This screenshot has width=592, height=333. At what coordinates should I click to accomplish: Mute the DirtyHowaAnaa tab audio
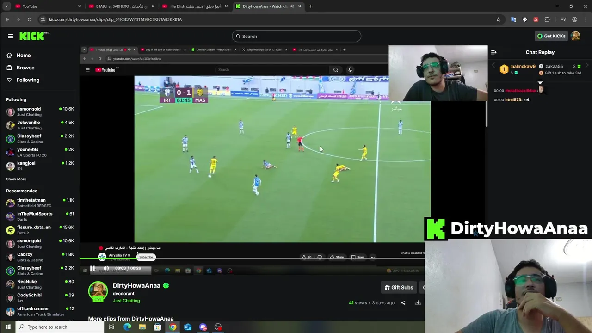point(292,6)
